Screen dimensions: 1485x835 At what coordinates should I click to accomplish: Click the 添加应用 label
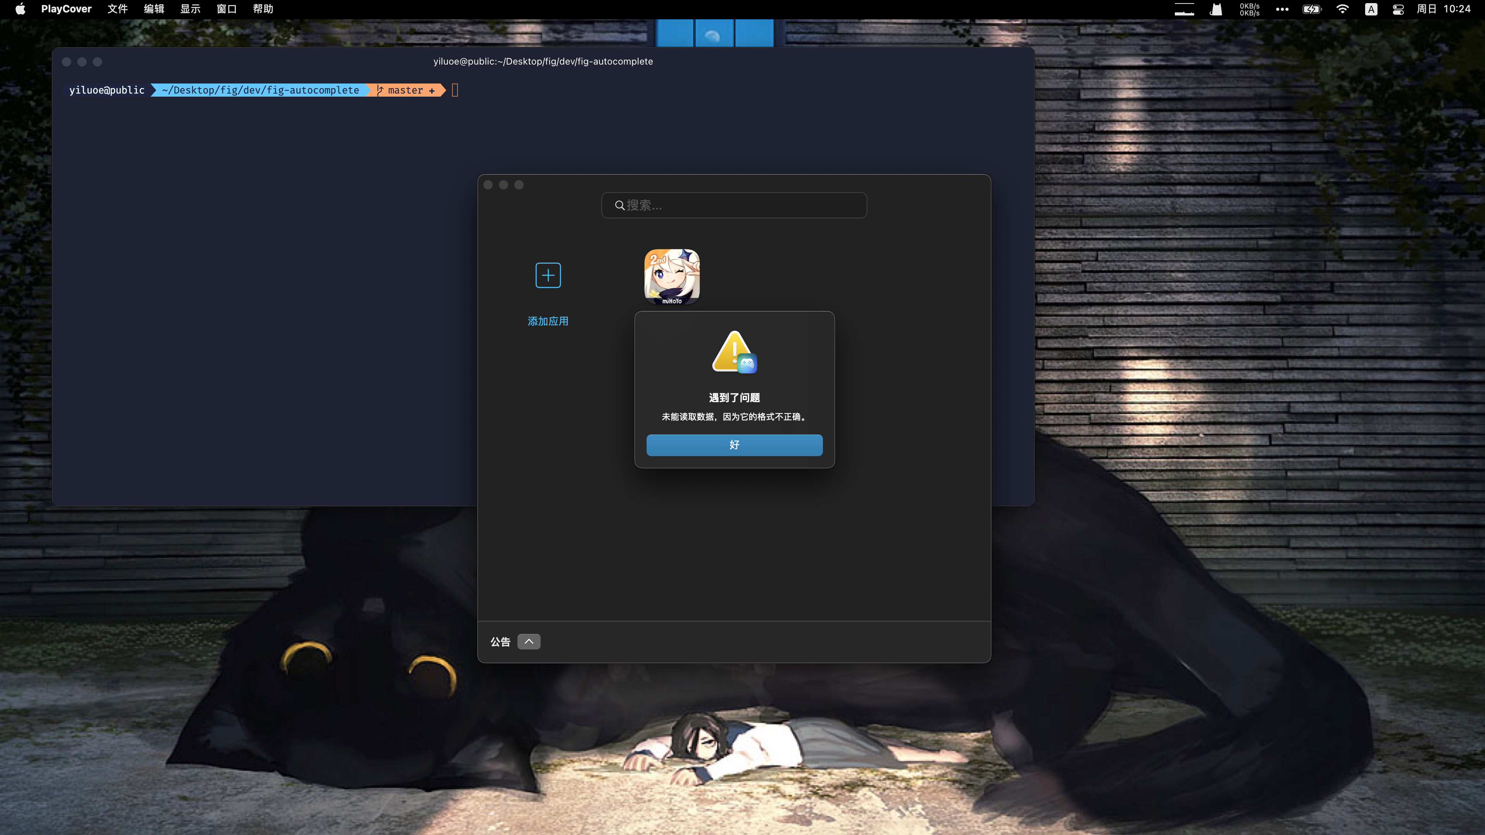(548, 321)
